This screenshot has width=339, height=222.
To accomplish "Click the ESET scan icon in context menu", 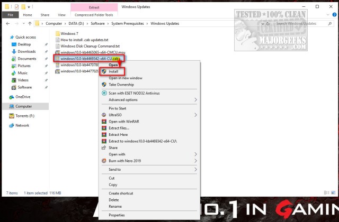I will click(104, 93).
